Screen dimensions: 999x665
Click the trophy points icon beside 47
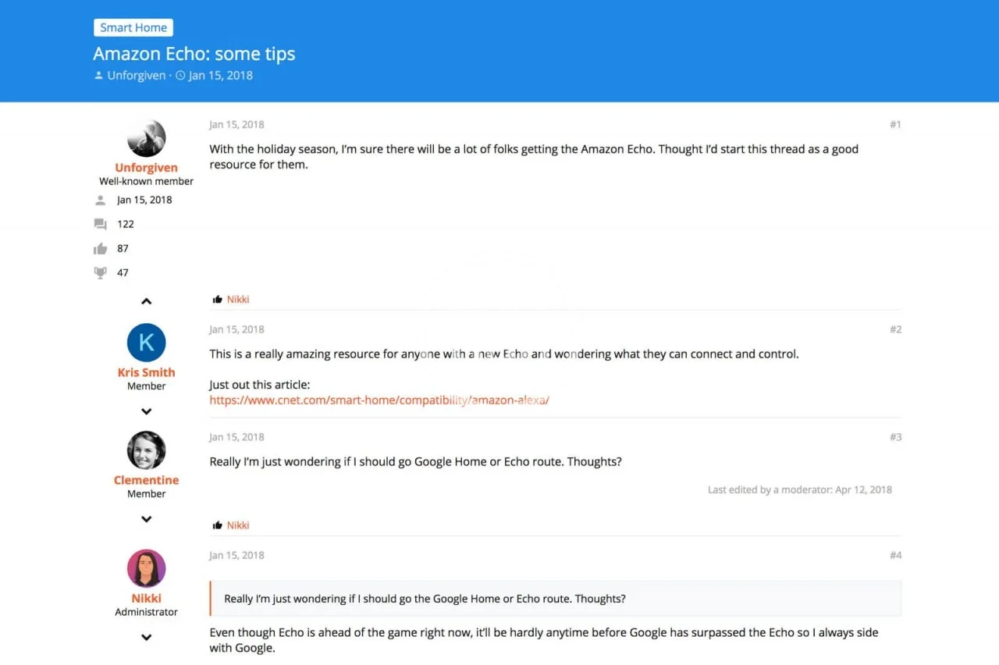click(x=100, y=273)
